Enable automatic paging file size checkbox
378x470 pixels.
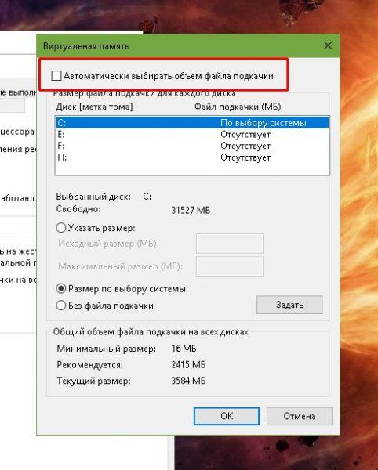(x=56, y=75)
